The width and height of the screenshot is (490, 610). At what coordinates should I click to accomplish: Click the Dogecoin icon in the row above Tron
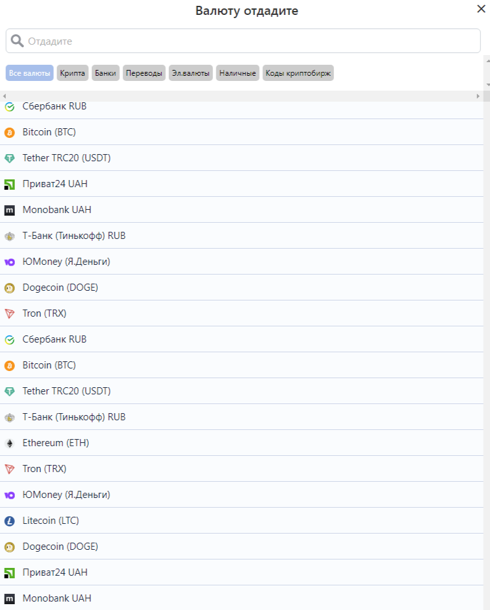pos(10,288)
